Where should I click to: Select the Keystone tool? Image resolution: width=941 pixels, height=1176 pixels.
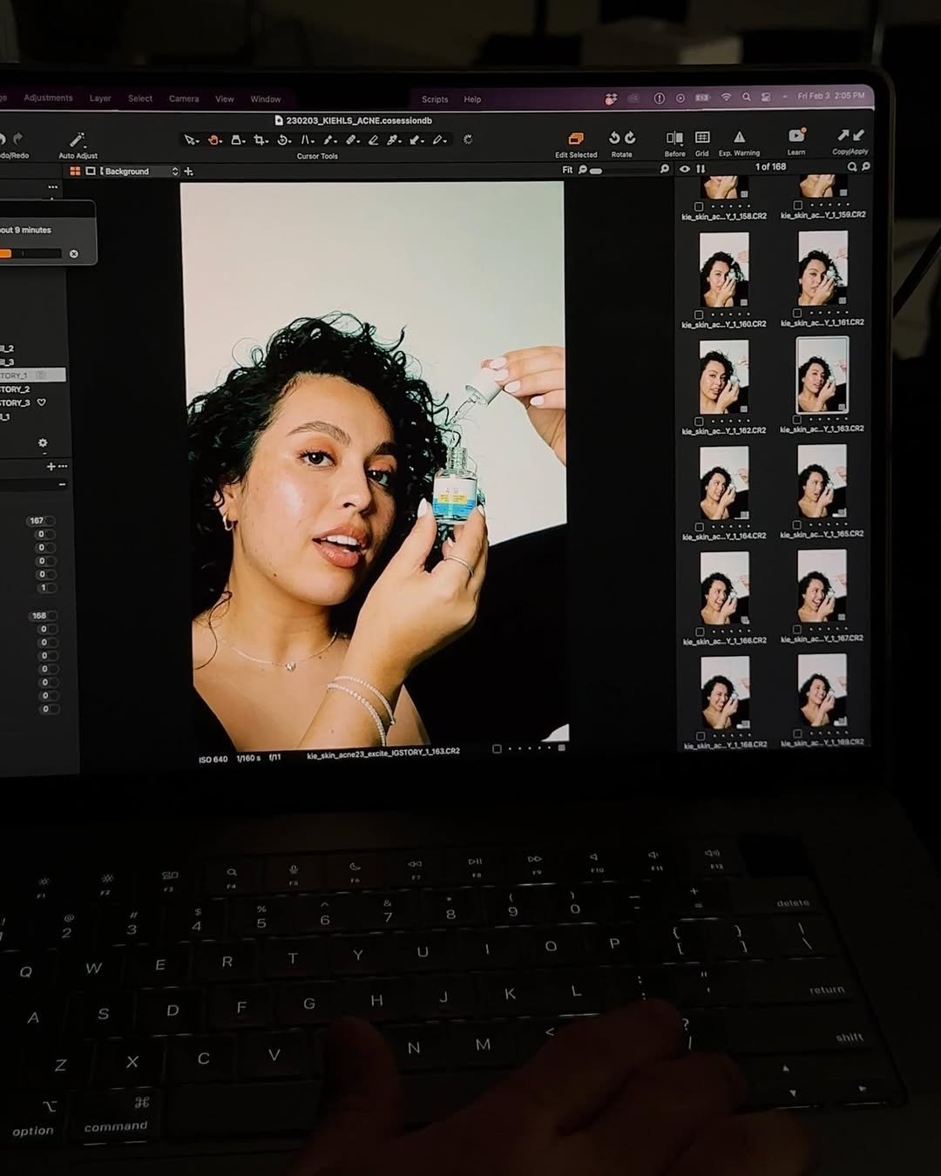(x=307, y=140)
